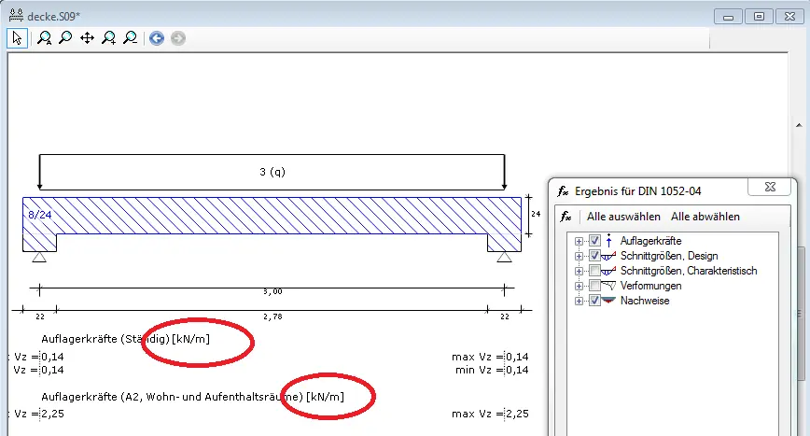Click the right support triangle symbol
Screen dimensions: 810x436
pos(504,257)
